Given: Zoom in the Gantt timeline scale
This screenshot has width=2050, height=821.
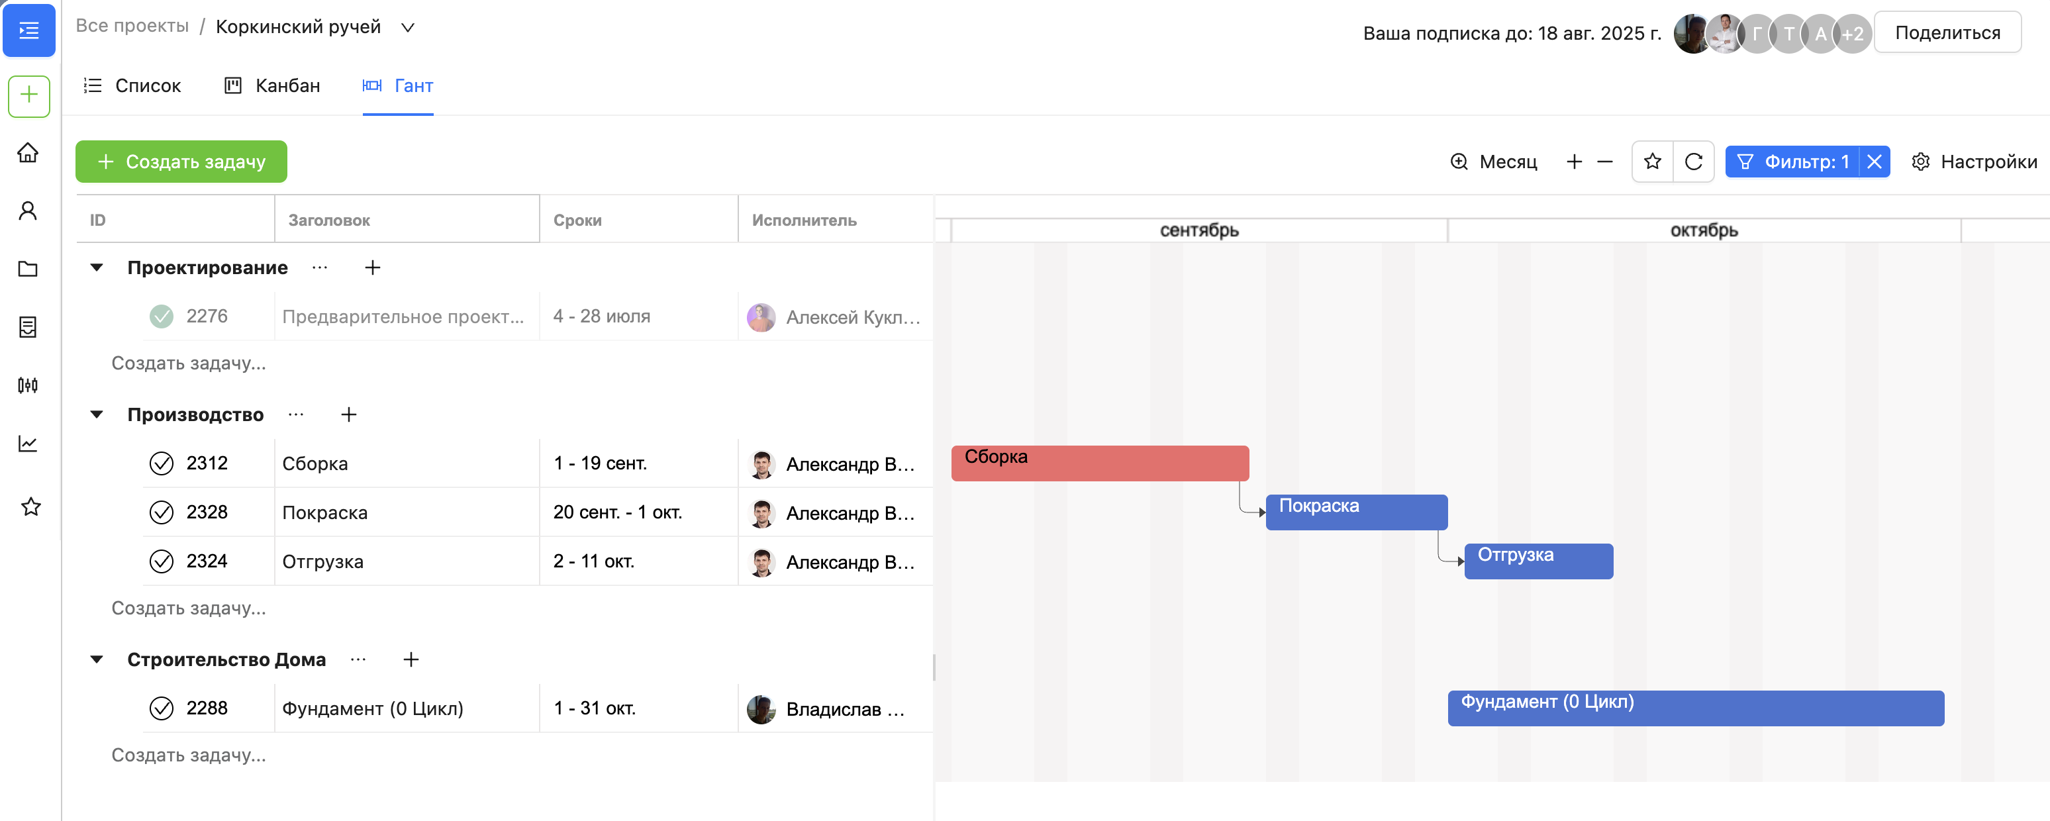Looking at the screenshot, I should click(x=1573, y=162).
